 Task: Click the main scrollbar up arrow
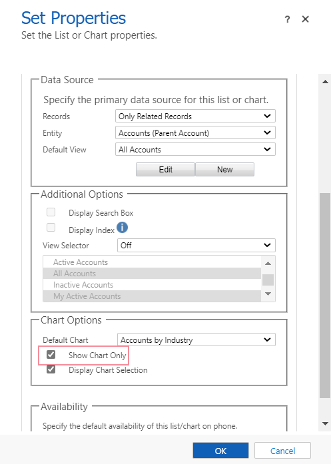pyautogui.click(x=325, y=82)
